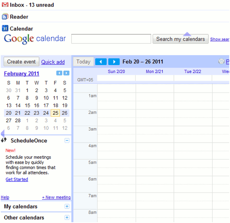Click the 3am slot on Mon 2/21

[155, 134]
